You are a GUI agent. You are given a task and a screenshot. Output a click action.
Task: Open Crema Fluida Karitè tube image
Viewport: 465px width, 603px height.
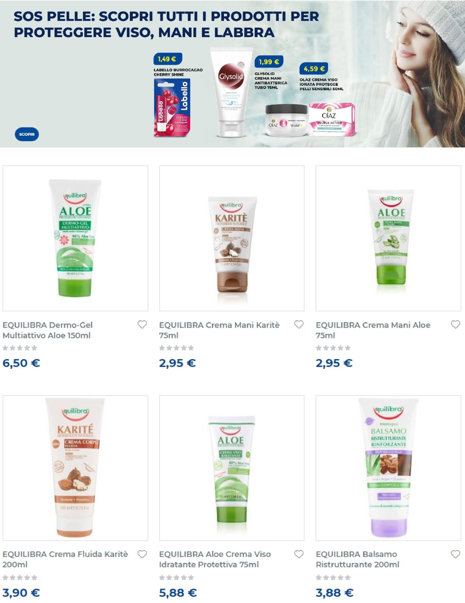pyautogui.click(x=75, y=468)
